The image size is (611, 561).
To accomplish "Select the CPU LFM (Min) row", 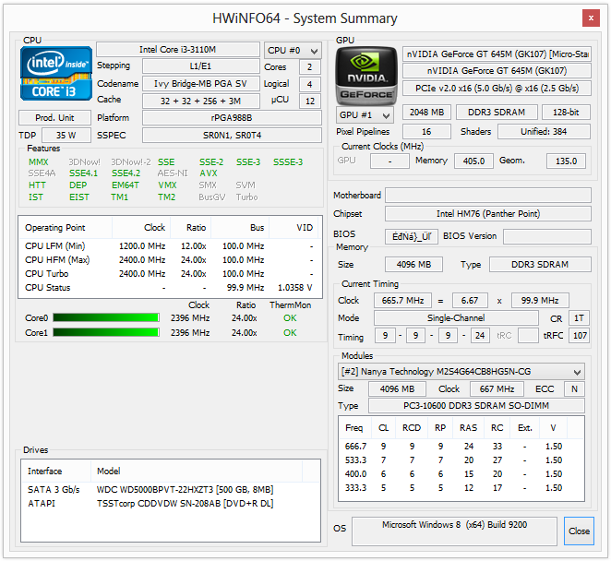I will [x=170, y=246].
